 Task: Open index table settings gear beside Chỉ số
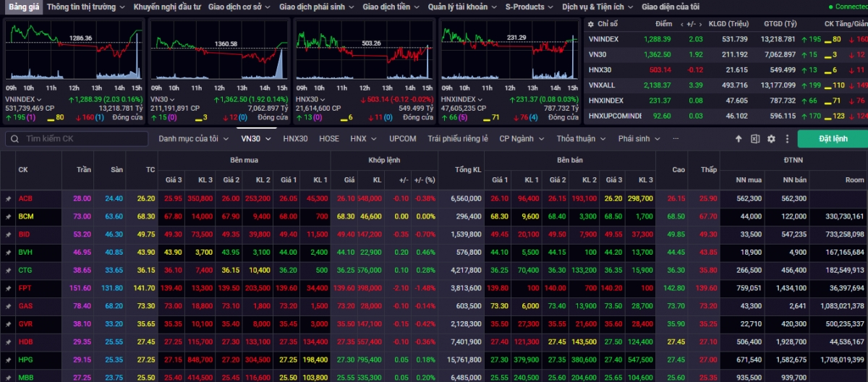pyautogui.click(x=591, y=24)
